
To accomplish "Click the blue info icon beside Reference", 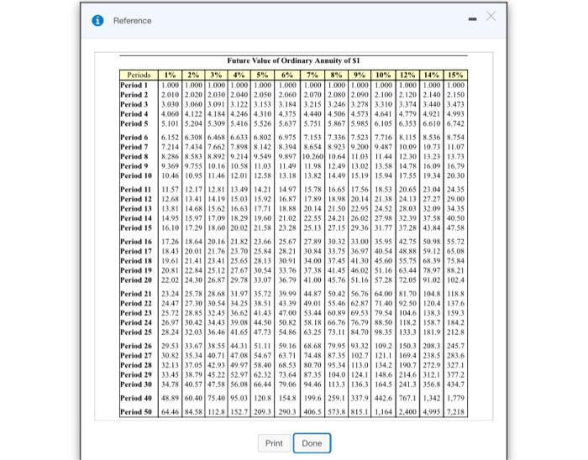I will click(x=97, y=20).
